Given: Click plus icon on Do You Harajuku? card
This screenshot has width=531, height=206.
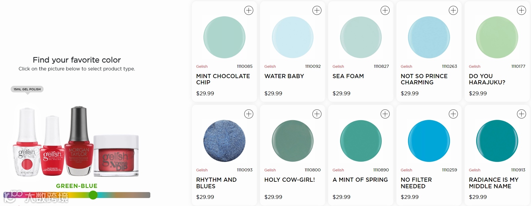Looking at the screenshot, I should [521, 10].
